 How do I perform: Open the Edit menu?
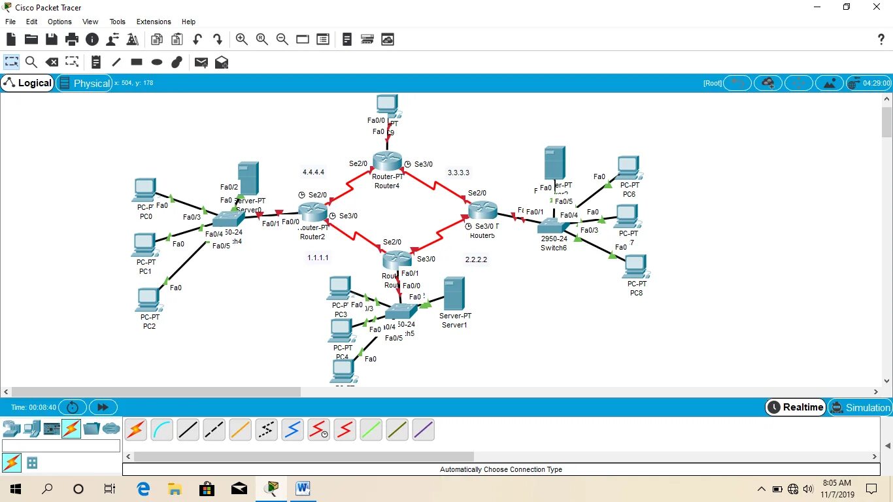pos(31,22)
